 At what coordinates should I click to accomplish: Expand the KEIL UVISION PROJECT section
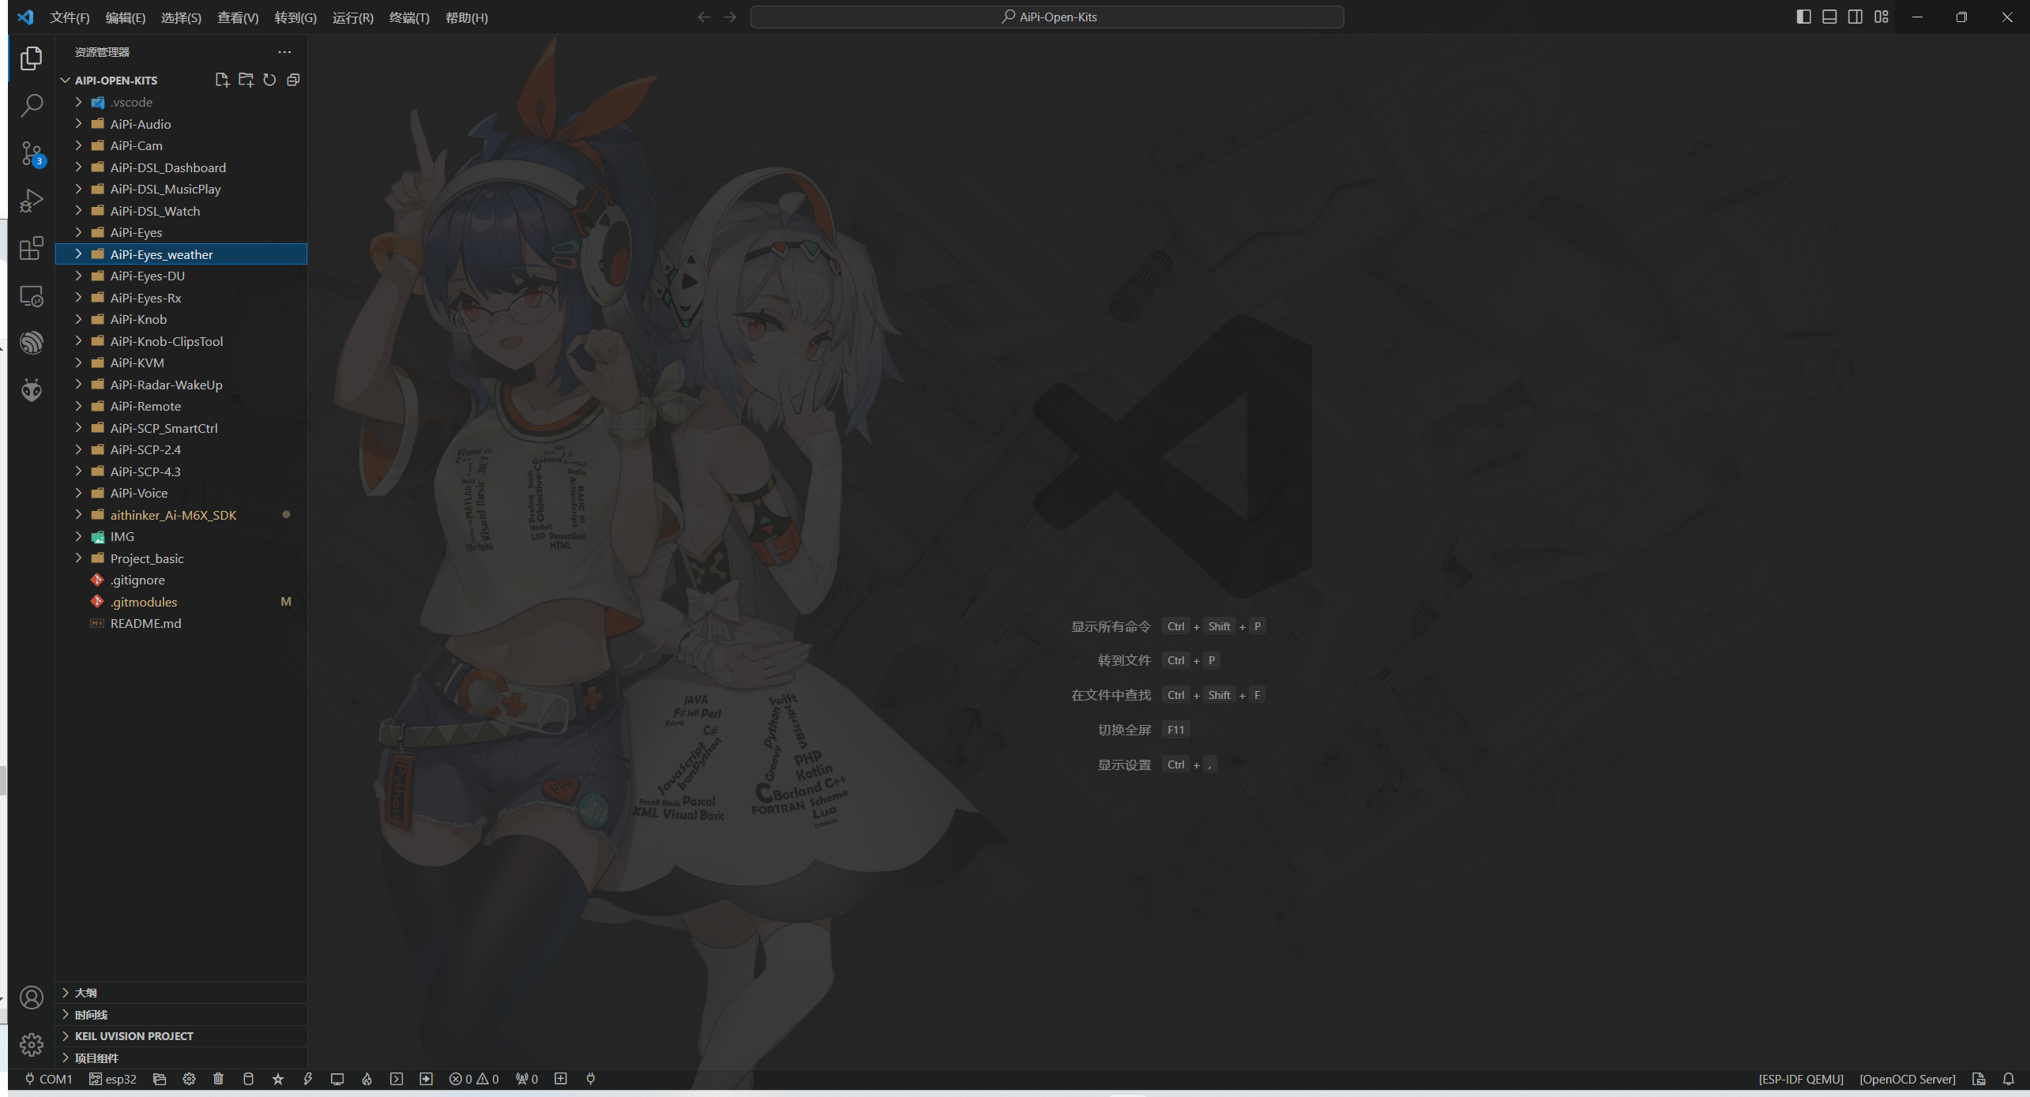(x=181, y=1036)
